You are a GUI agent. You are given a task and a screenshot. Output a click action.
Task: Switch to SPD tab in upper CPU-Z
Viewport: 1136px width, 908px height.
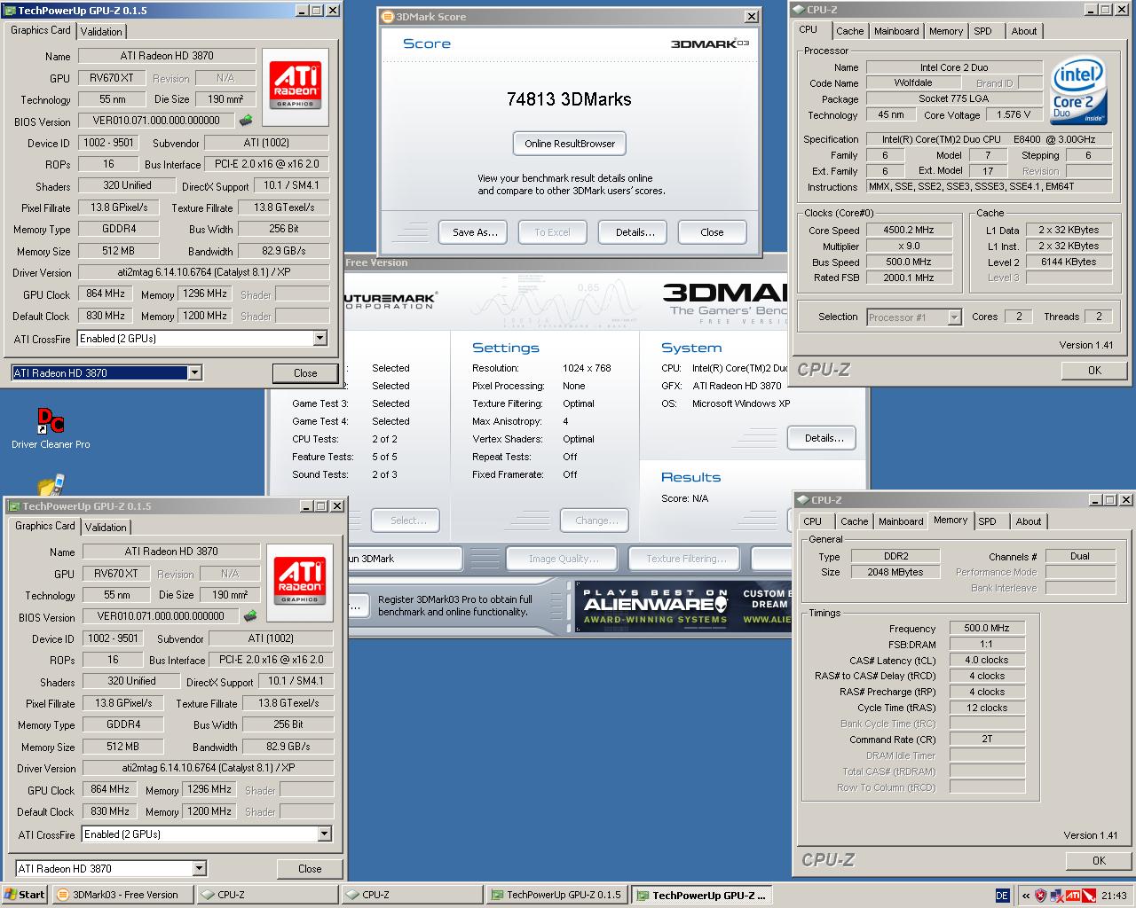coord(982,31)
